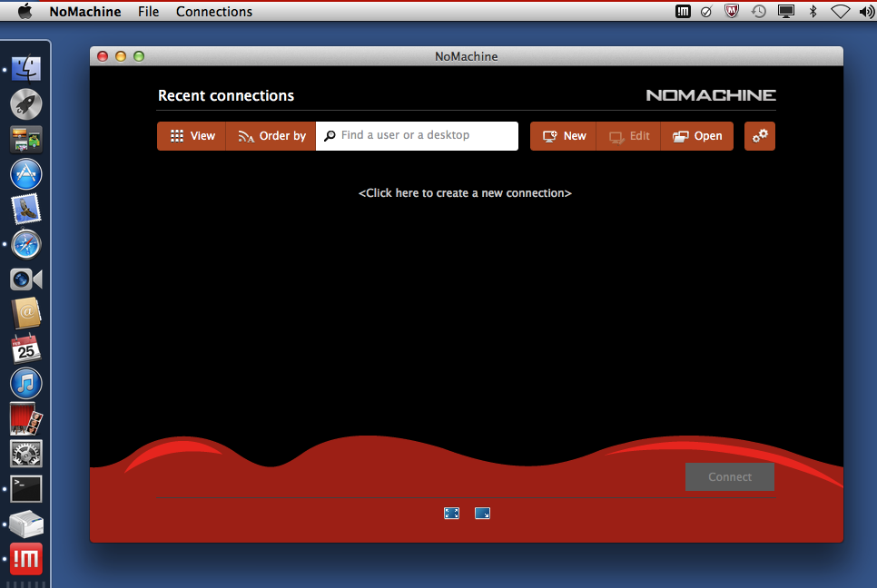Screen dimensions: 877x588
Task: Click the NOMACHINE logo text
Action: click(711, 95)
